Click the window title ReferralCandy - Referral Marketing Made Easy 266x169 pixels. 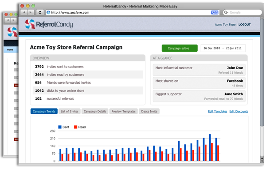coord(140,7)
